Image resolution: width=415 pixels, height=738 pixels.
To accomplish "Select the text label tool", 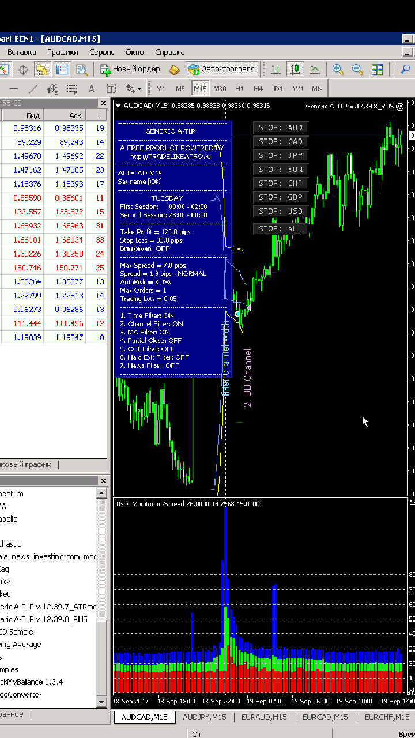I will (111, 89).
